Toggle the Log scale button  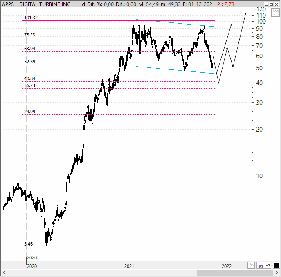[x=275, y=12]
